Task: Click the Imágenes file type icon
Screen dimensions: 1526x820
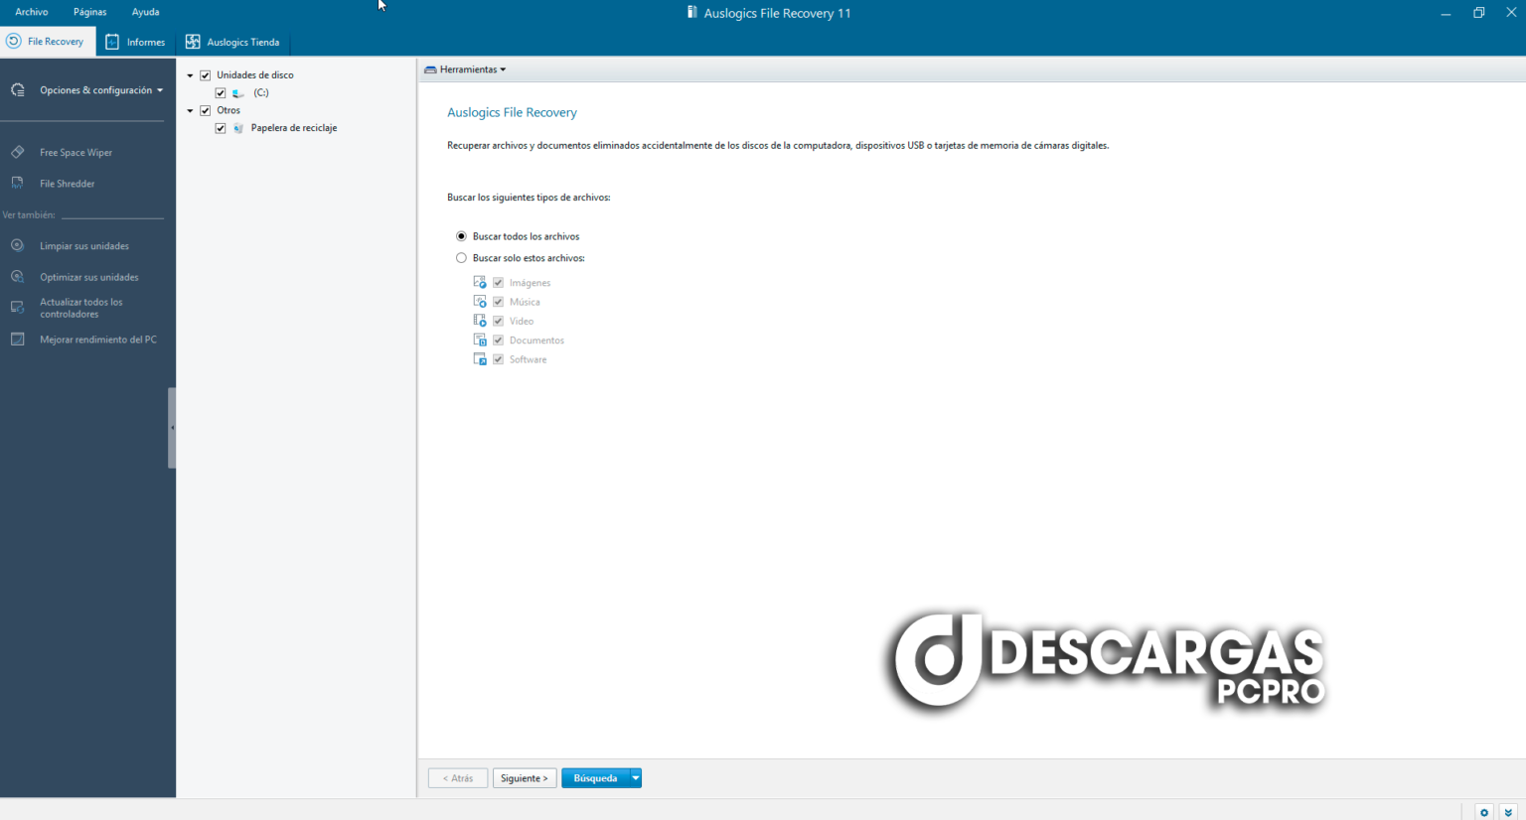Action: click(480, 282)
